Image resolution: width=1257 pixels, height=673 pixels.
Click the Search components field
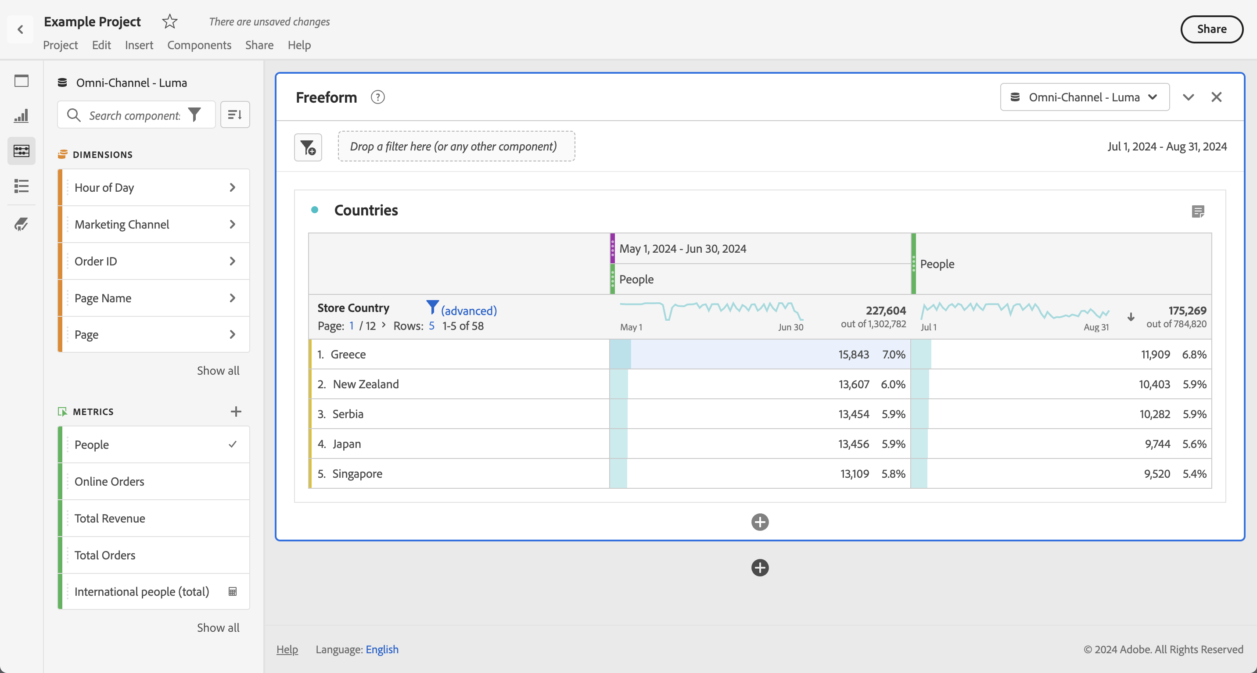[x=134, y=115]
